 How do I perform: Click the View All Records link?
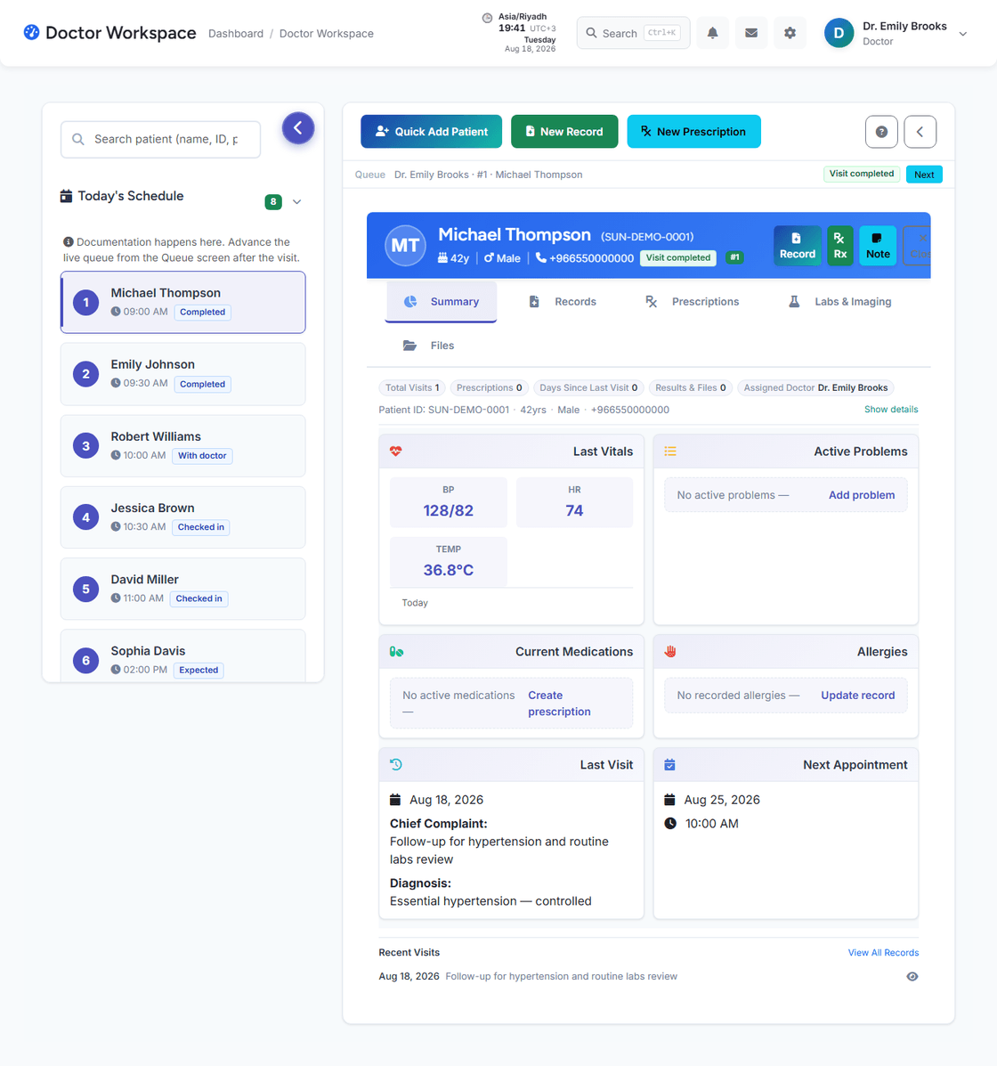[x=883, y=953]
